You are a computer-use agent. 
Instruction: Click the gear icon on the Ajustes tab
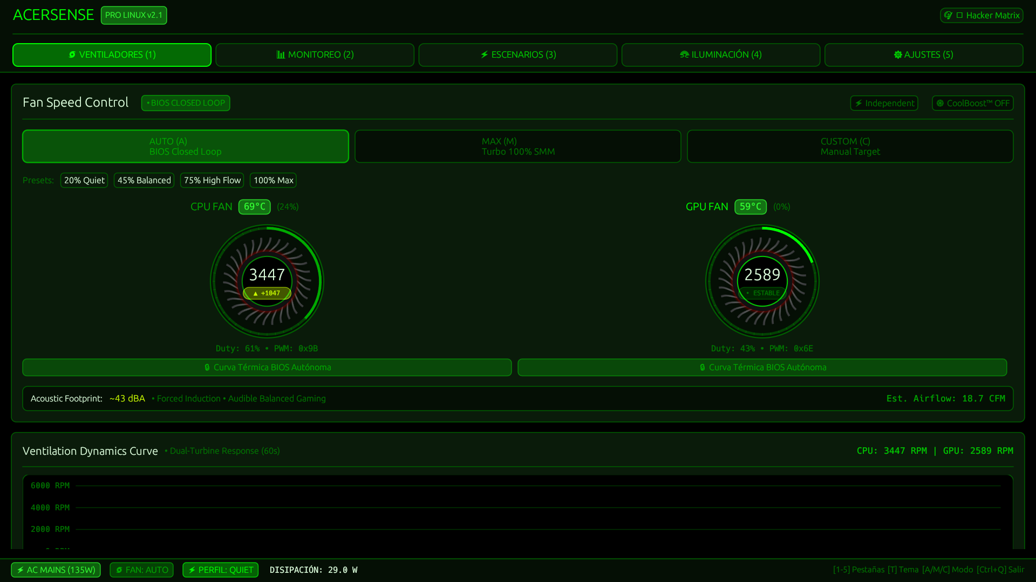tap(898, 54)
